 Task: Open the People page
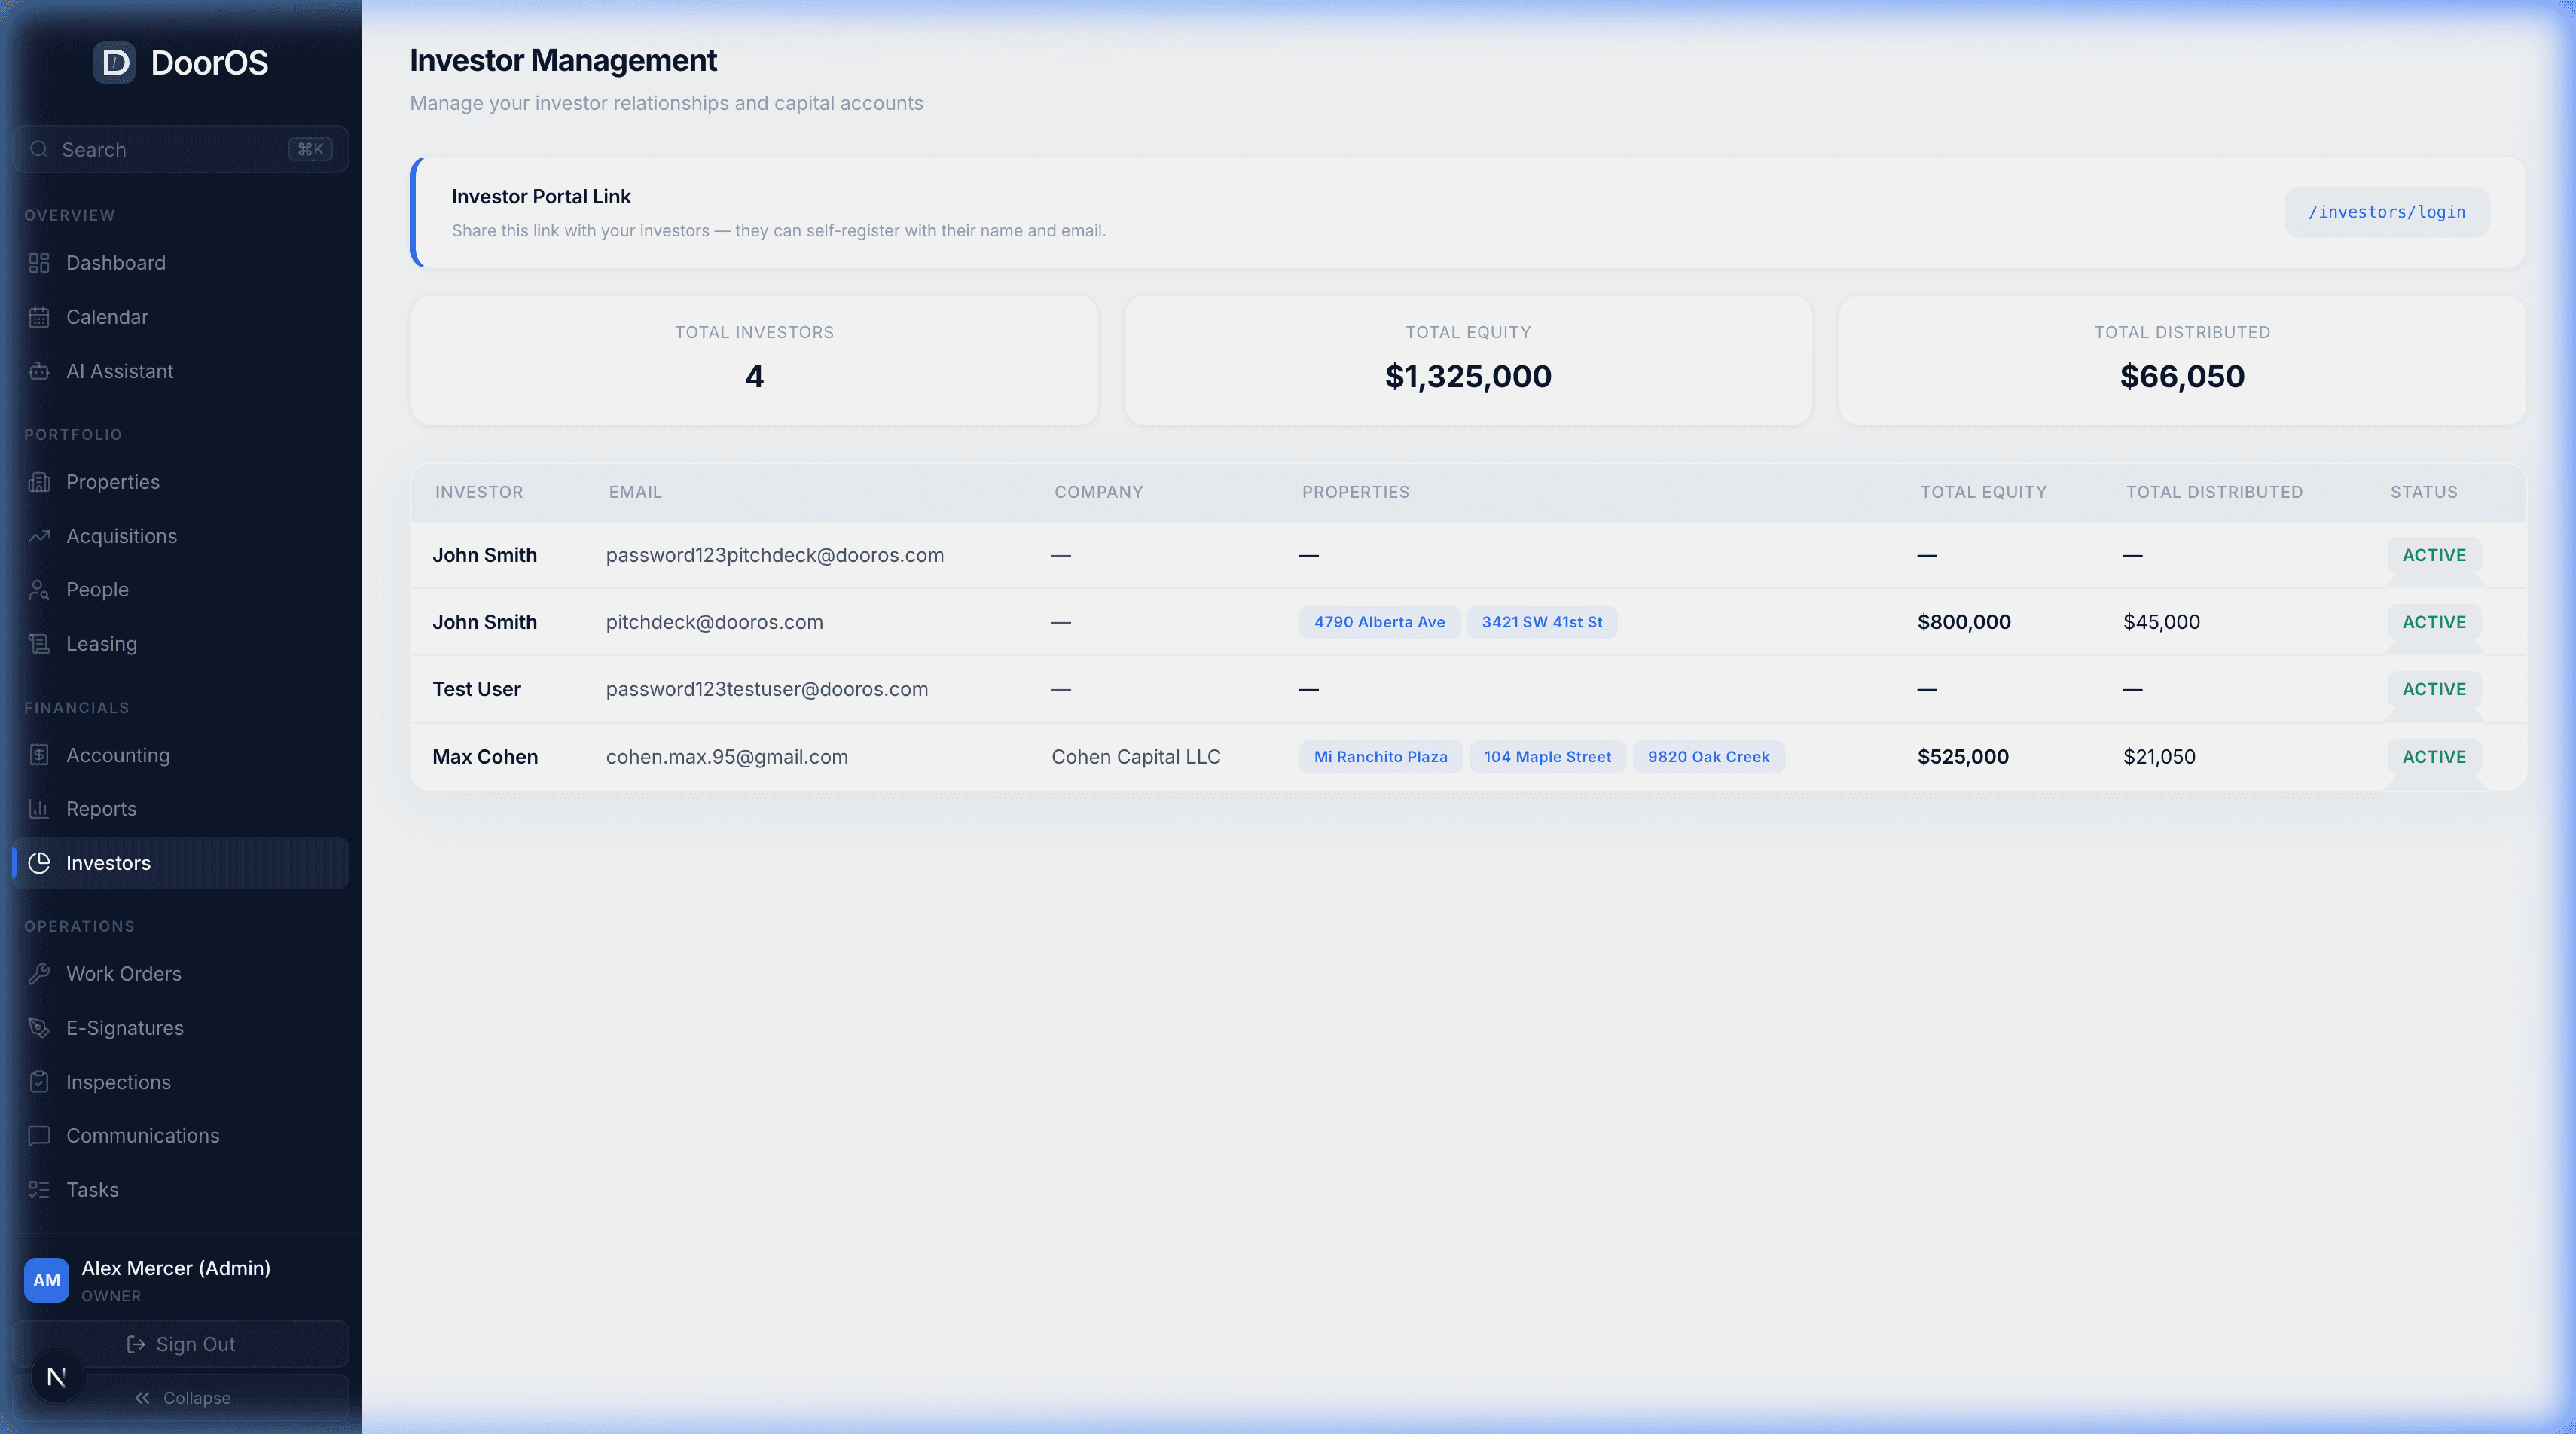(180, 590)
